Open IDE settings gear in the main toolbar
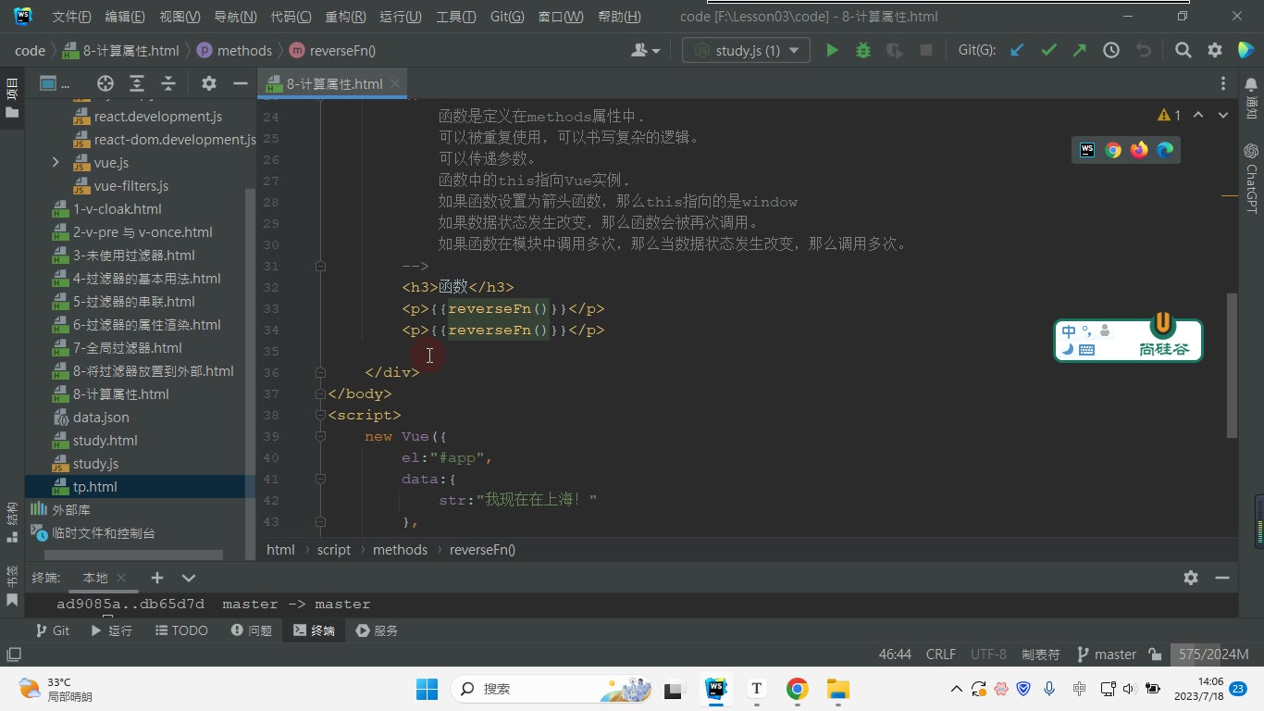 point(1215,50)
